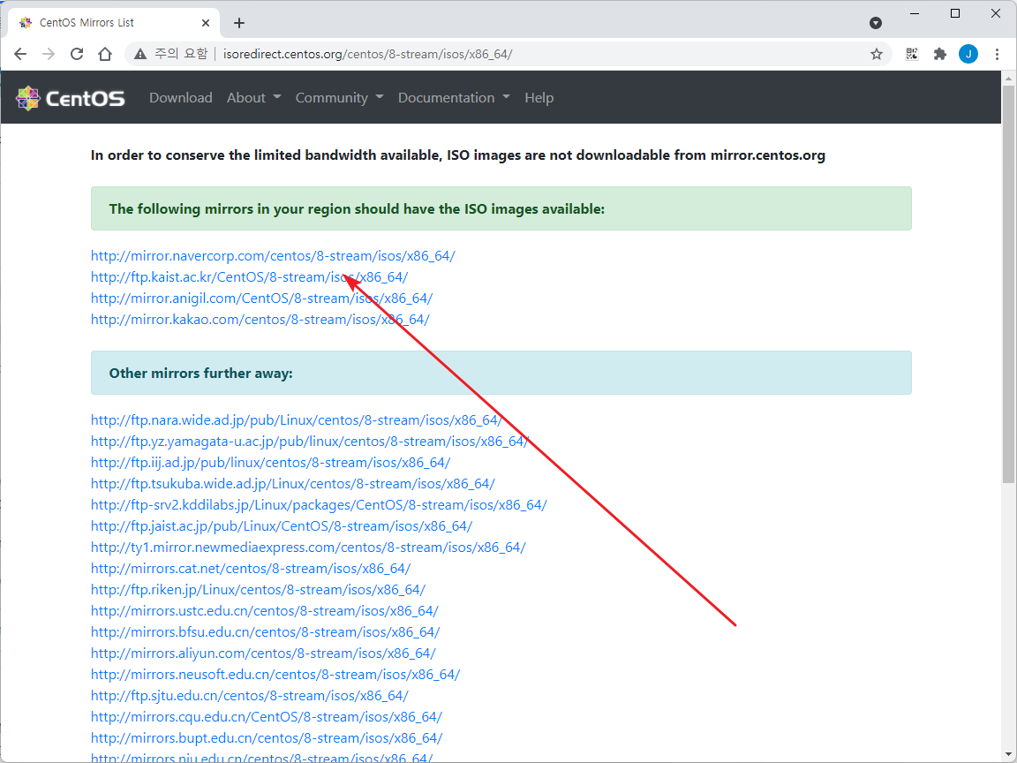Go forward with the forward arrow

pos(48,55)
